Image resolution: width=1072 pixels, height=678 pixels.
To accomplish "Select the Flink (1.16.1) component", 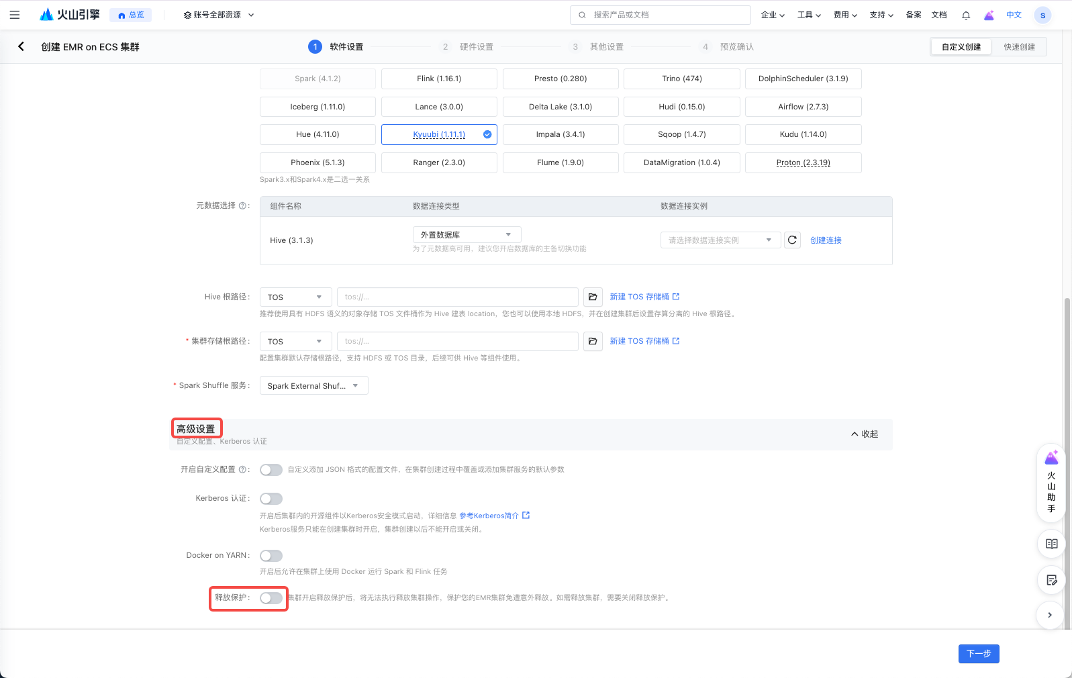I will coord(439,79).
